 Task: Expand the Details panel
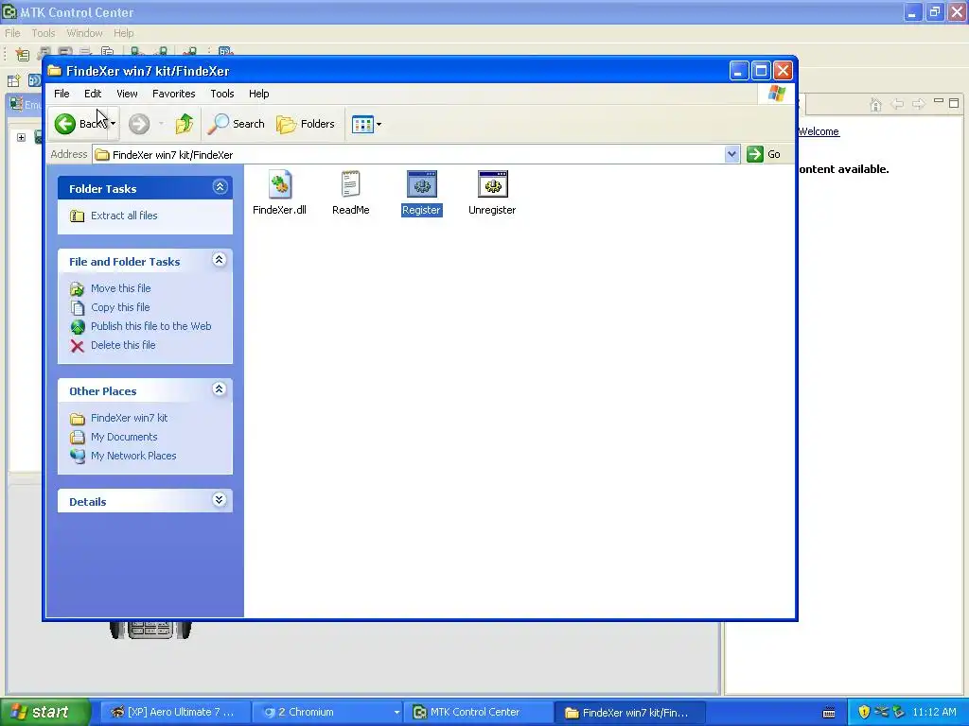pyautogui.click(x=219, y=500)
